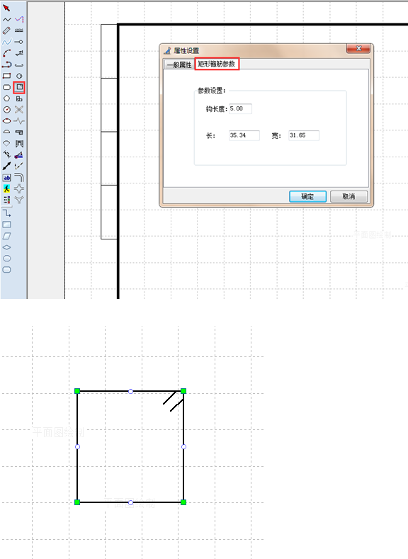This screenshot has height=559, width=408.
Task: Choose the legend list icon tool
Action: coord(6,200)
